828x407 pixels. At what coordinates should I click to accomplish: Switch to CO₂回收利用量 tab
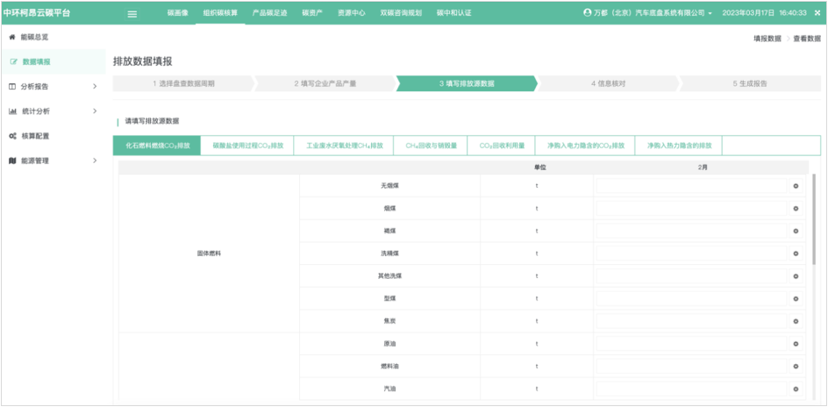point(501,146)
